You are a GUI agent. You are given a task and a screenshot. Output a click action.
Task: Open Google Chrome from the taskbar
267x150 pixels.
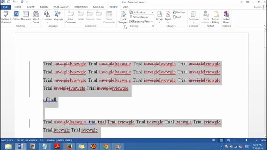(106, 146)
